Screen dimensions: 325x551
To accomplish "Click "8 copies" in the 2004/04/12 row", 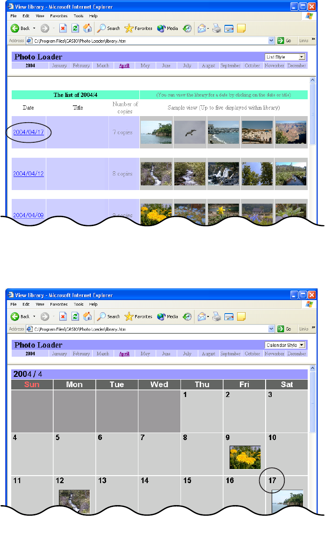I will 123,174.
